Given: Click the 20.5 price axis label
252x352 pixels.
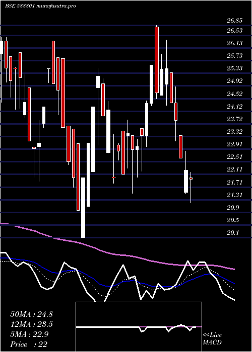Looking at the screenshot, I should point(233,220).
